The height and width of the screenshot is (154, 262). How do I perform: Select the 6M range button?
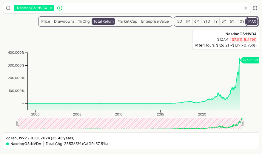point(197,21)
